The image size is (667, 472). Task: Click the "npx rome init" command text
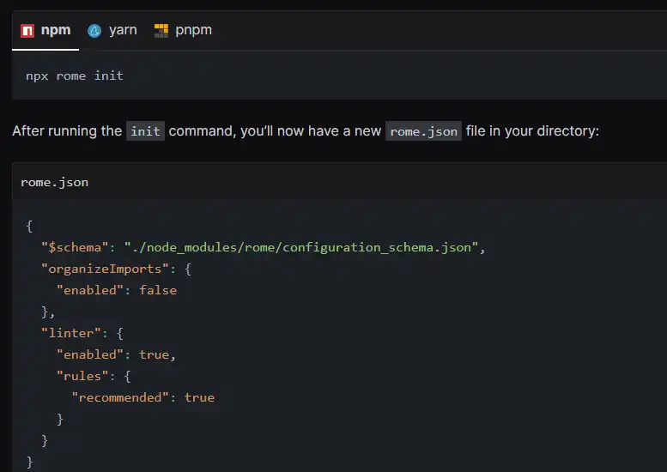coord(75,76)
